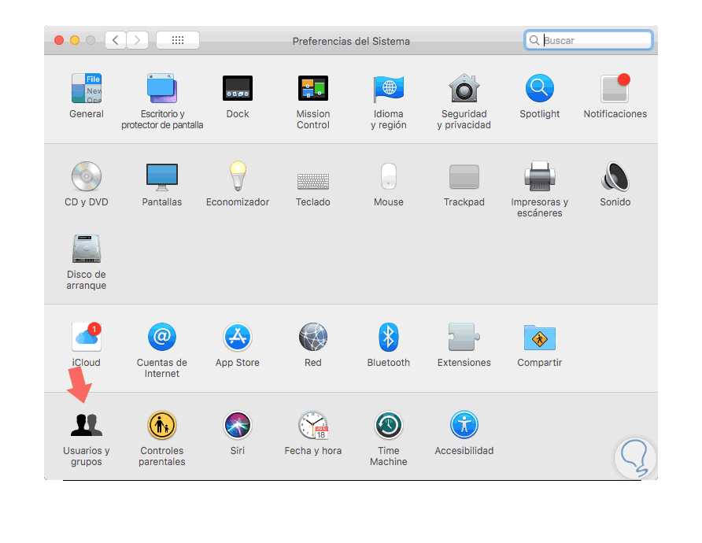Viewport: 702px width, 543px height.
Task: Open Economizador energy settings
Action: [238, 176]
